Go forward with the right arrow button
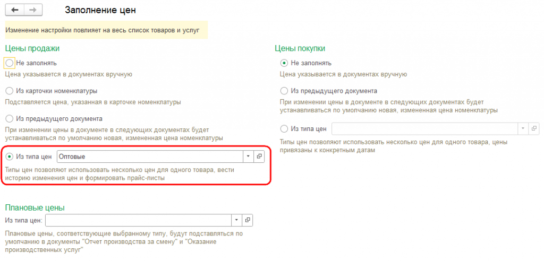This screenshot has width=544, height=261. click(x=33, y=10)
